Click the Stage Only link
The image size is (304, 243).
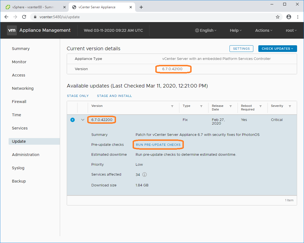[x=78, y=96]
